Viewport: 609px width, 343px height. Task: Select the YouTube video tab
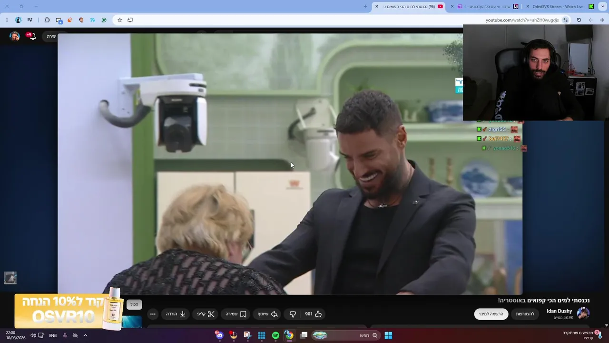tap(409, 6)
